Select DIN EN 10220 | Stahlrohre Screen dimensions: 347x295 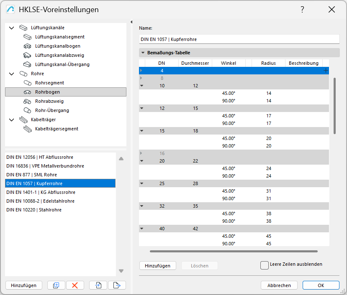tap(60, 210)
